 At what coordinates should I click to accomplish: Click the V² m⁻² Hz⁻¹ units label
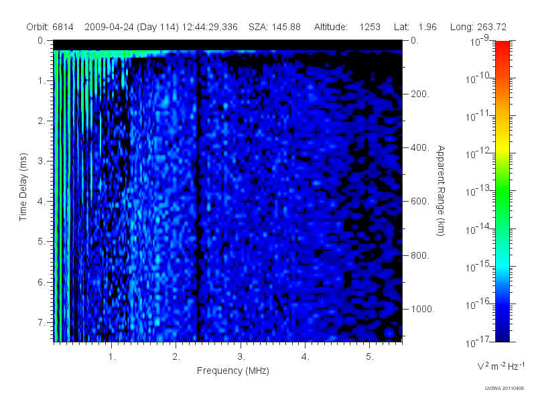click(x=500, y=366)
